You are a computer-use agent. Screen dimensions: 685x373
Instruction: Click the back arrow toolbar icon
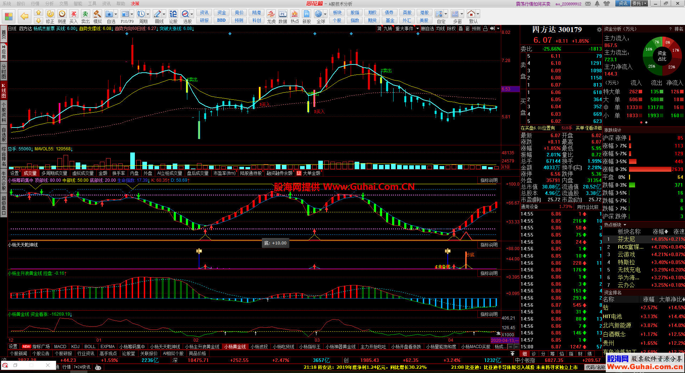[24, 16]
